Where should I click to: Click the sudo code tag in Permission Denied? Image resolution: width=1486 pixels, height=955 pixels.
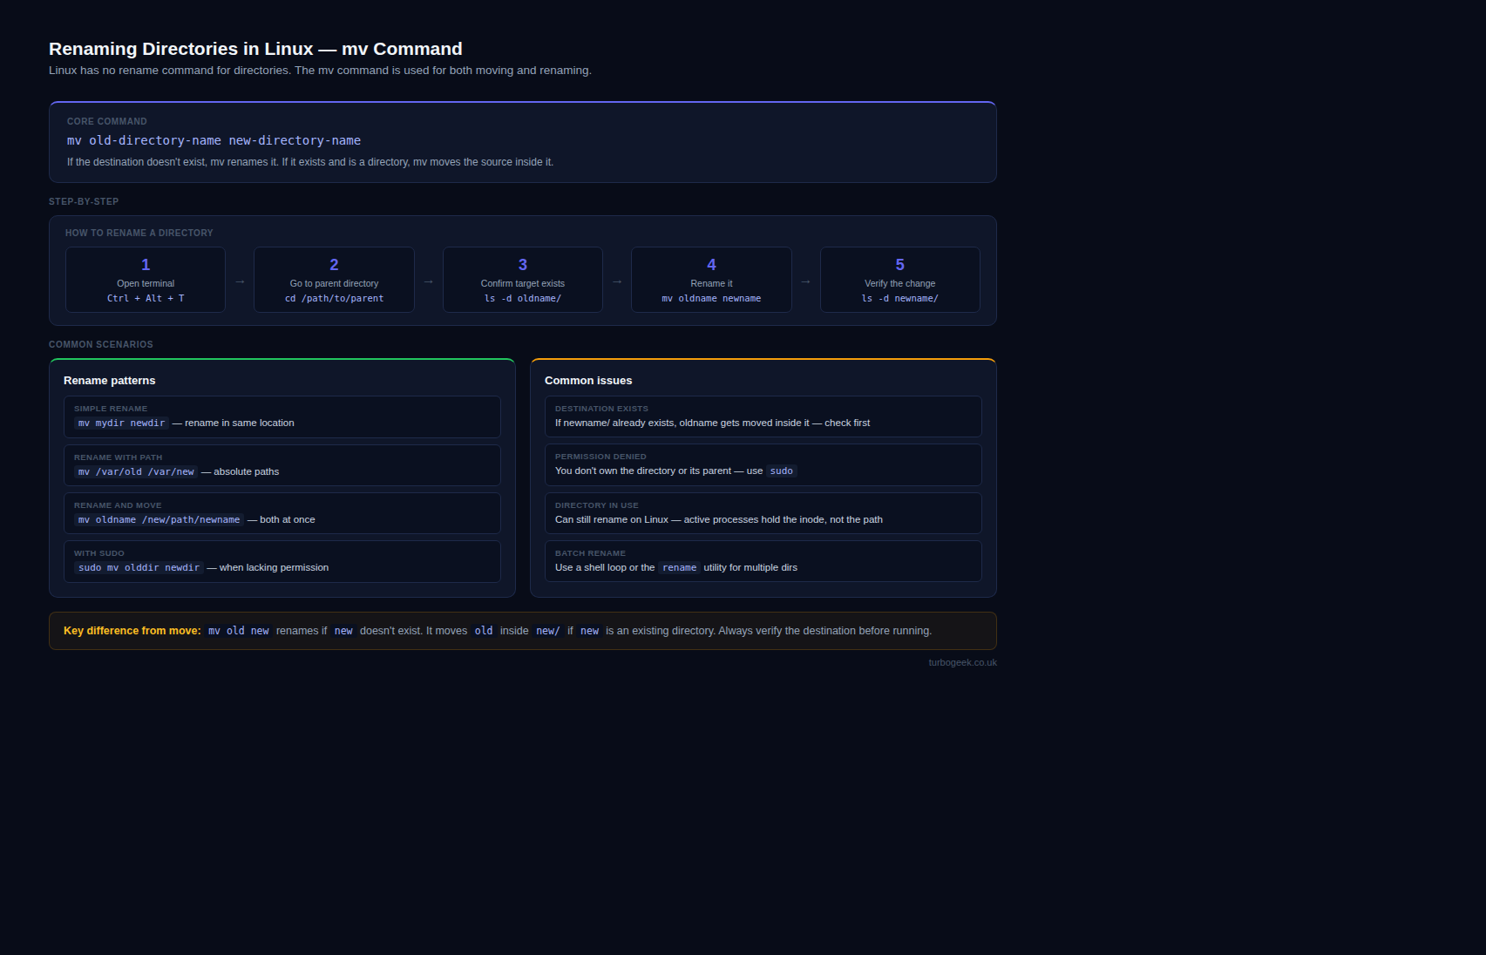click(x=781, y=471)
